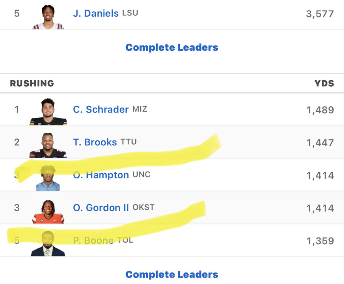Click the YDS column header
This screenshot has height=284, width=344.
click(324, 83)
